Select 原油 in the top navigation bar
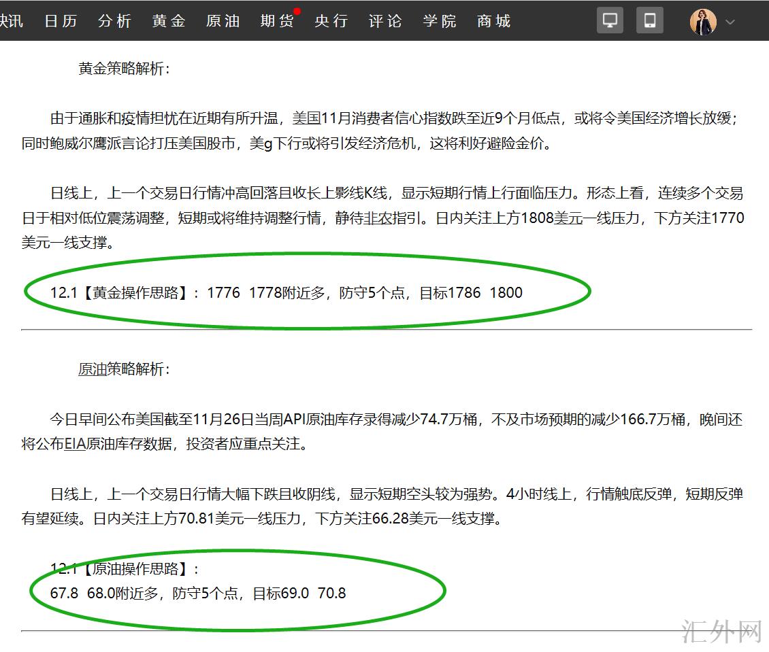 pyautogui.click(x=223, y=21)
